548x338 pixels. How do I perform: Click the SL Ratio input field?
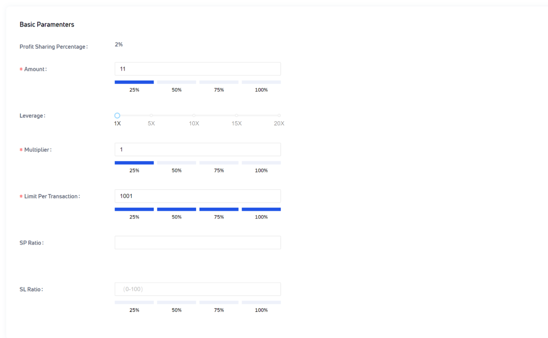click(x=197, y=289)
